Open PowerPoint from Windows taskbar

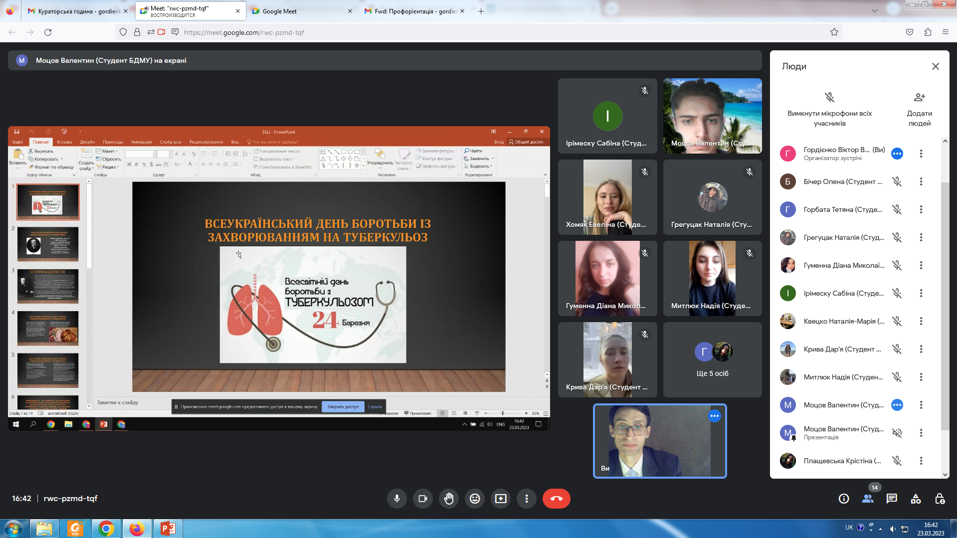[168, 529]
